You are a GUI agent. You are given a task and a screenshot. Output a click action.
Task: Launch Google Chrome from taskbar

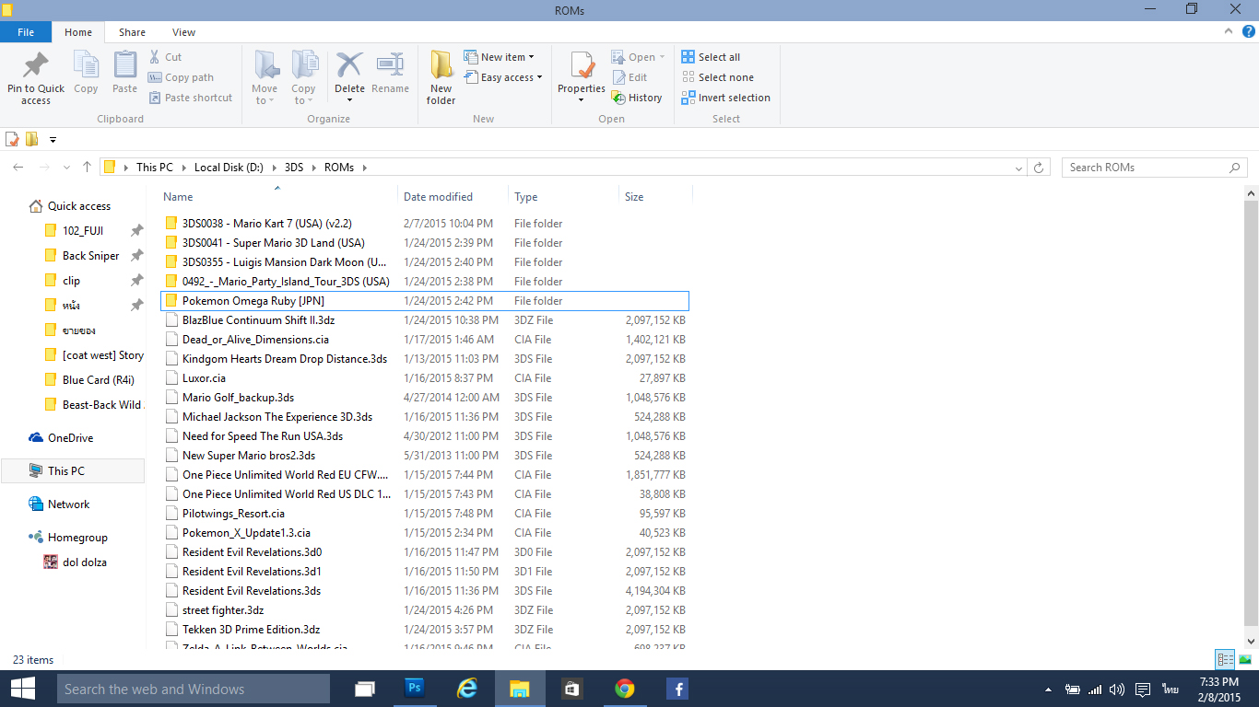625,689
